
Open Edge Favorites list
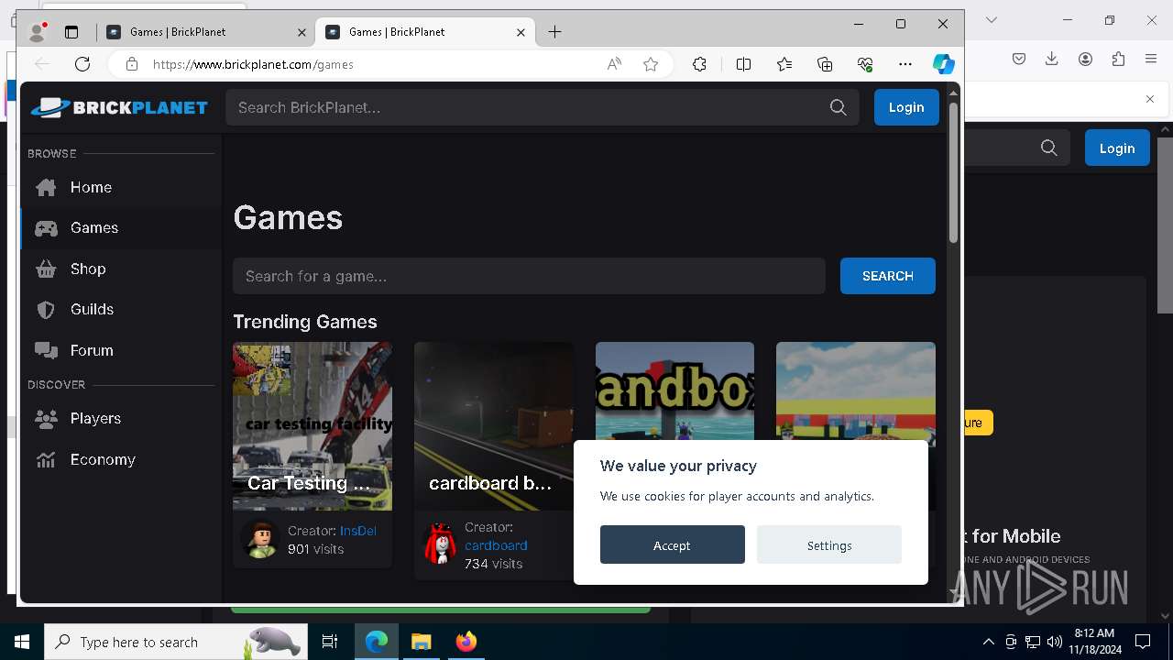[784, 64]
